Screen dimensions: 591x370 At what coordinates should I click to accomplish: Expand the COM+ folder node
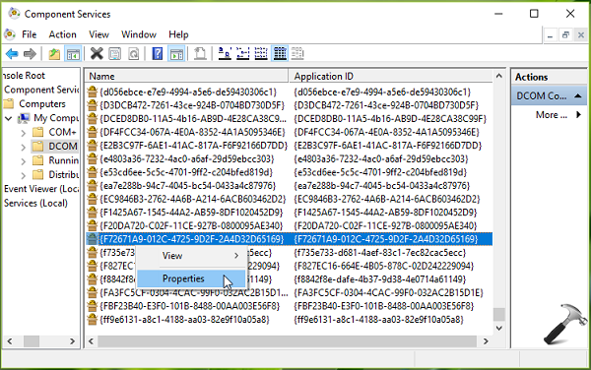click(24, 133)
